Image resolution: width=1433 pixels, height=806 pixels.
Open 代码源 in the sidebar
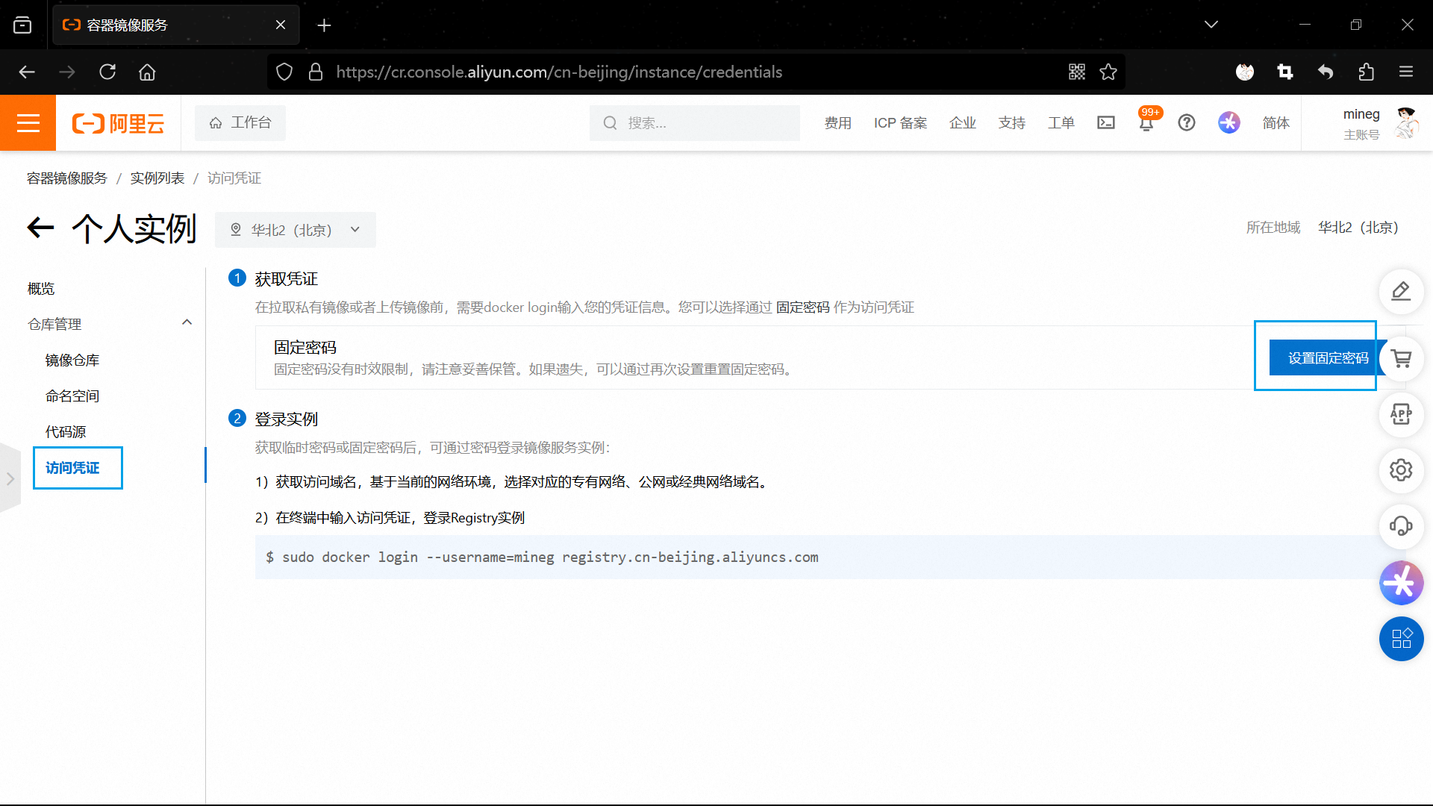click(66, 431)
